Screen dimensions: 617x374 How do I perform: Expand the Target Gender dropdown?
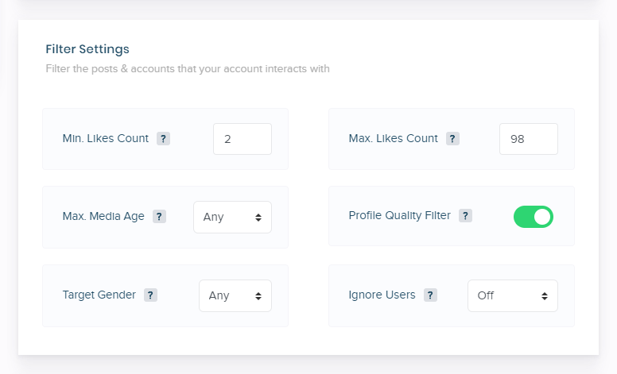(x=235, y=295)
